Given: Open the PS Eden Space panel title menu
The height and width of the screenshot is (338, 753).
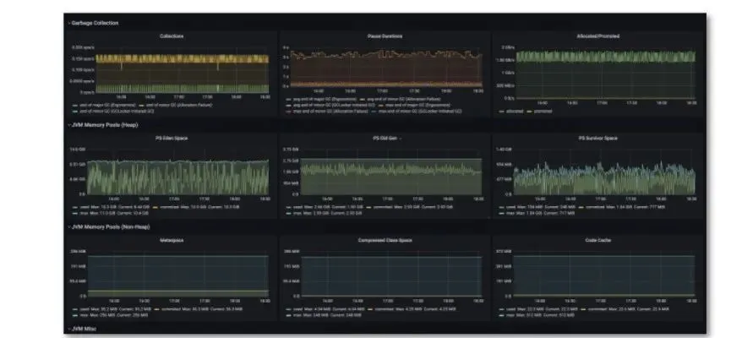Looking at the screenshot, I should click(172, 139).
